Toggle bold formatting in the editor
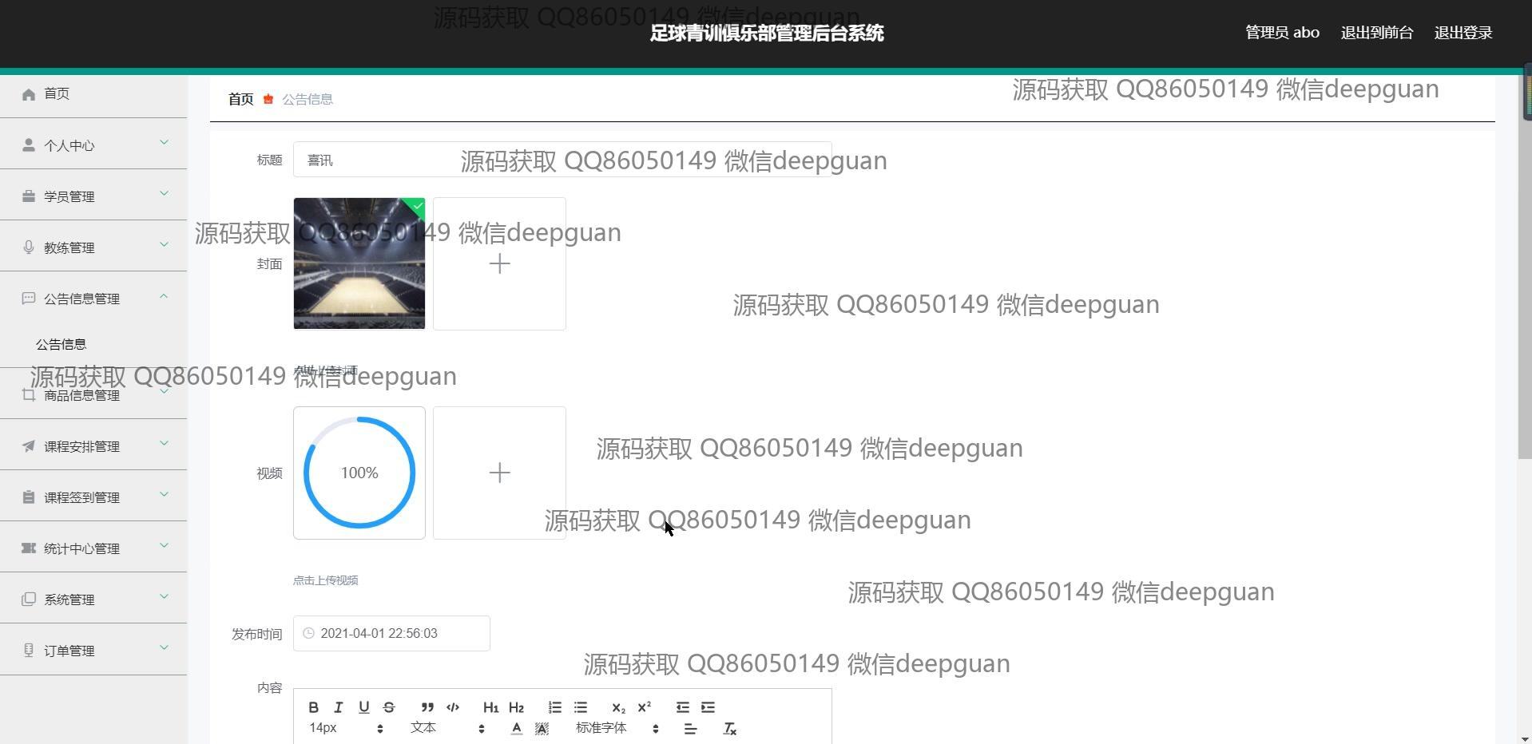Screen dimensions: 1532x744 (314, 707)
